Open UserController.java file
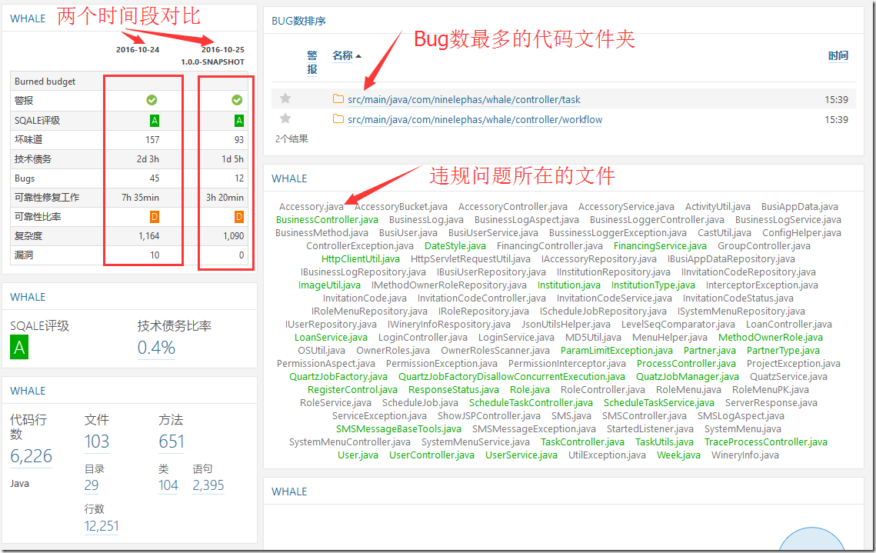The width and height of the screenshot is (876, 553). [x=431, y=455]
